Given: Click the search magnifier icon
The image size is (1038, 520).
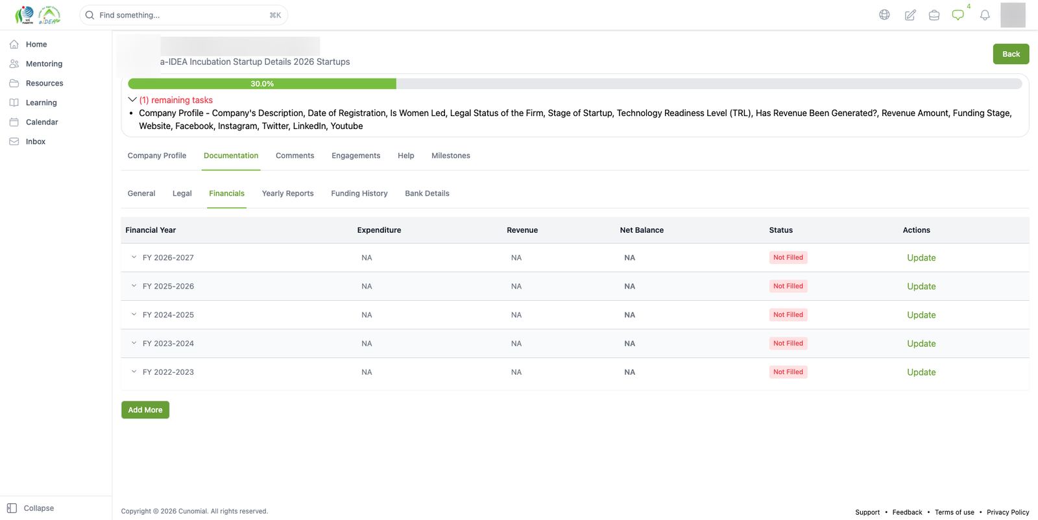Looking at the screenshot, I should 90,15.
